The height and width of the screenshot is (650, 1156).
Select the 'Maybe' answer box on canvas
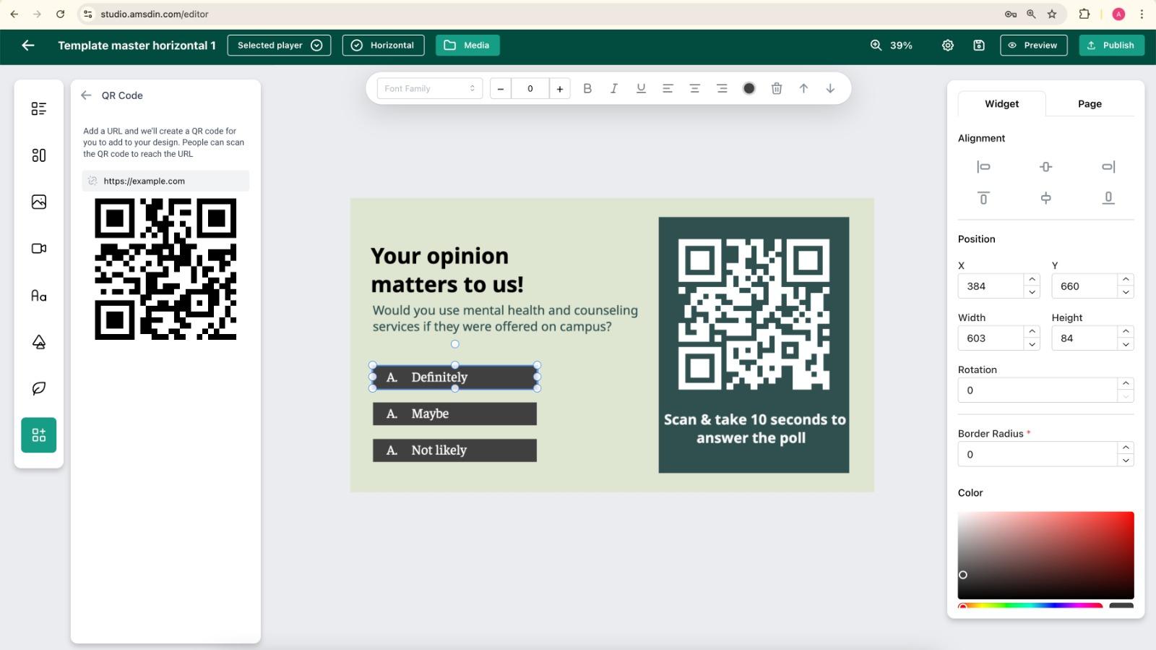point(454,414)
